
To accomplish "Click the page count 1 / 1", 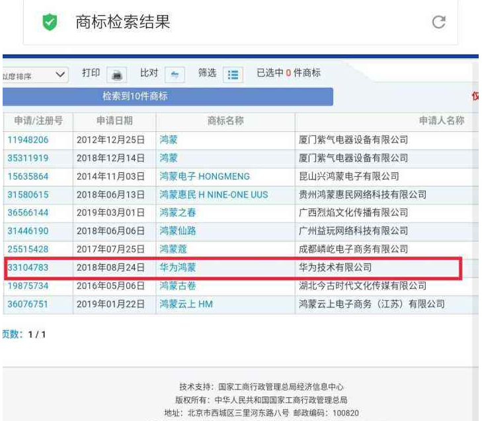I will coord(37,334).
